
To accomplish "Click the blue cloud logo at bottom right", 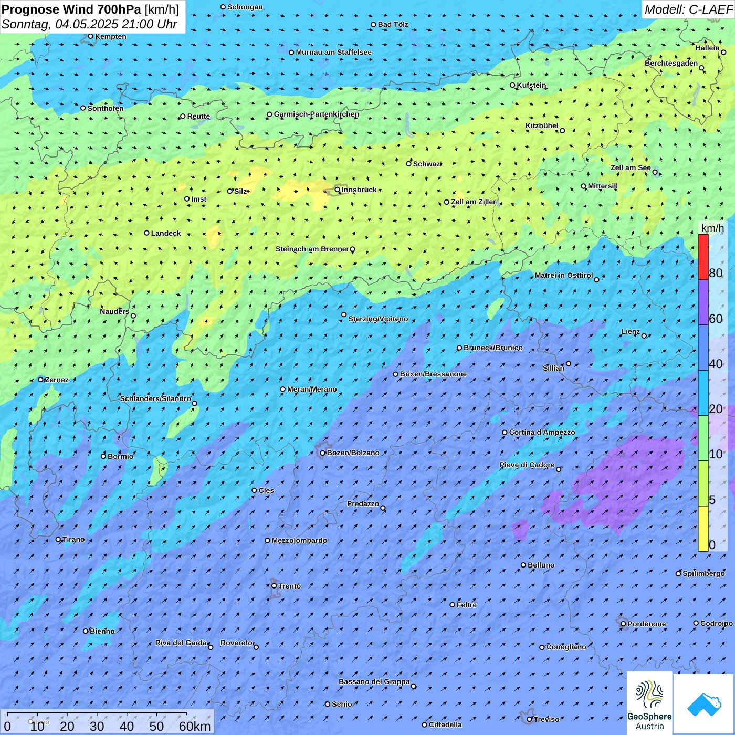I will [x=703, y=704].
